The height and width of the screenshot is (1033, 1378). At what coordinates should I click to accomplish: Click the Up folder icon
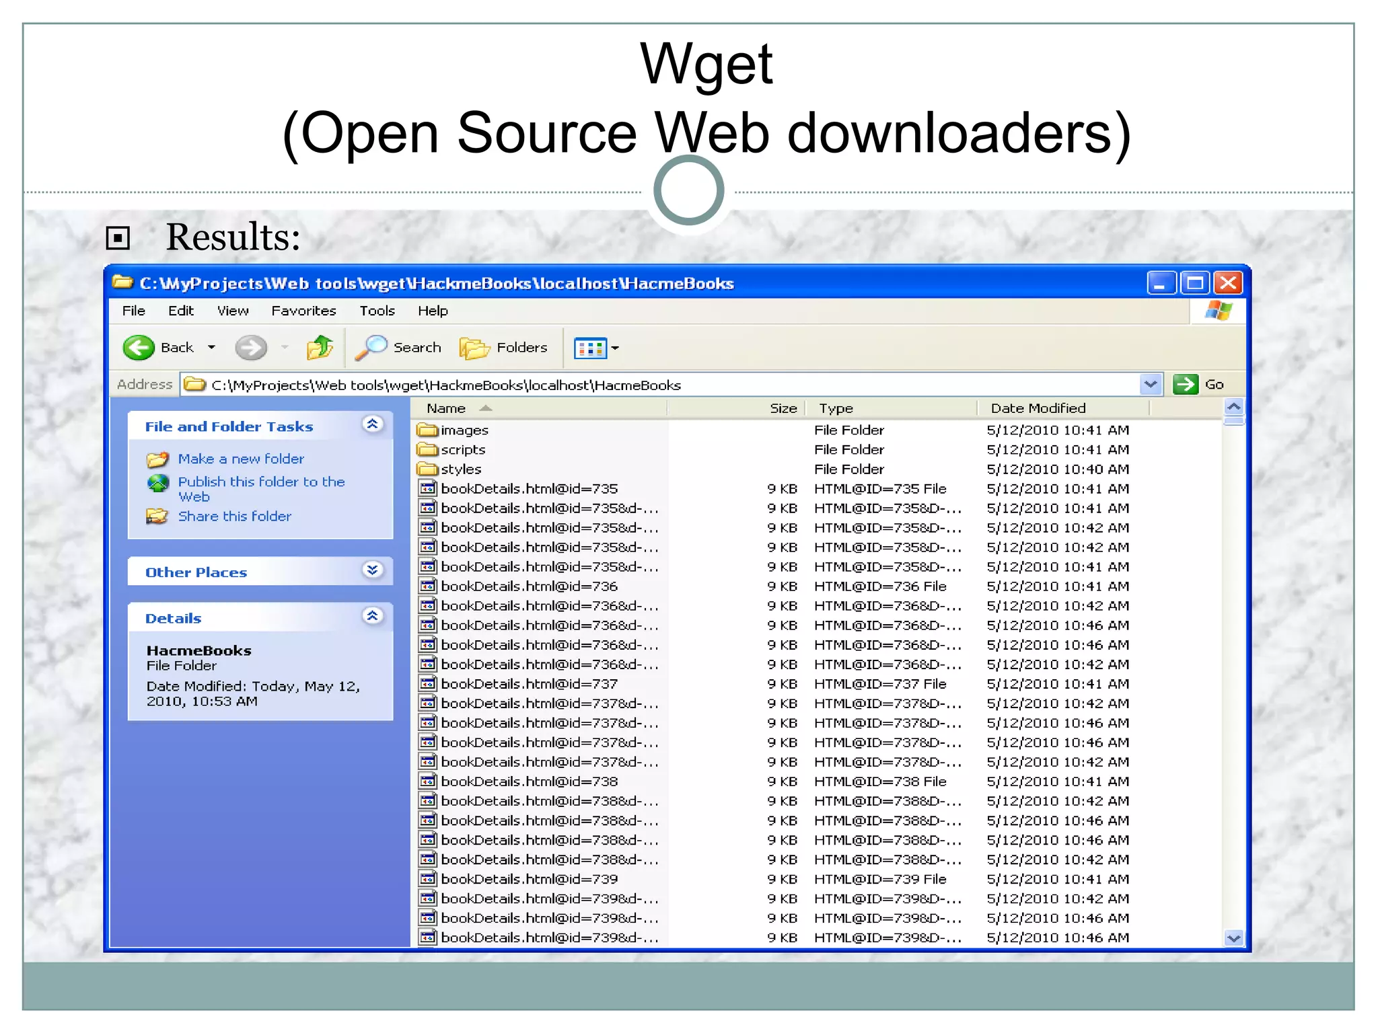point(320,348)
